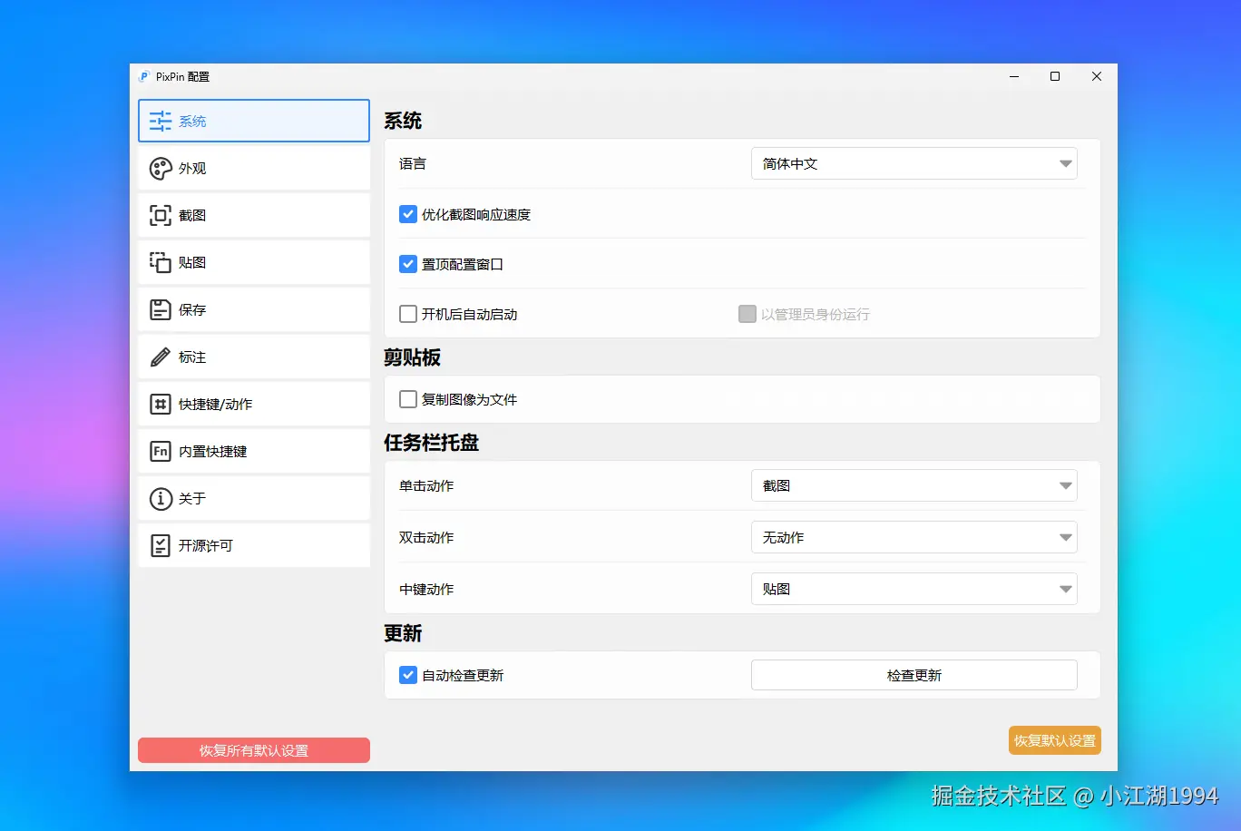Click the 单击动作 label text

pyautogui.click(x=426, y=485)
